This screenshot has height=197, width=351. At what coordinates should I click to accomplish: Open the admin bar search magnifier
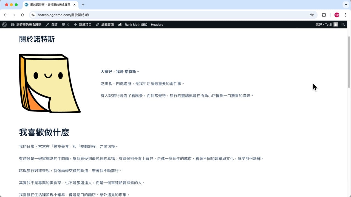pos(343,25)
